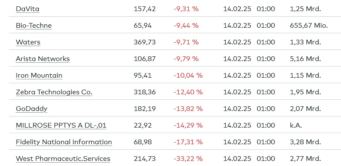The image size is (341, 166).
Task: Click the -10,04 % Iron Mountain change
Action: click(188, 75)
